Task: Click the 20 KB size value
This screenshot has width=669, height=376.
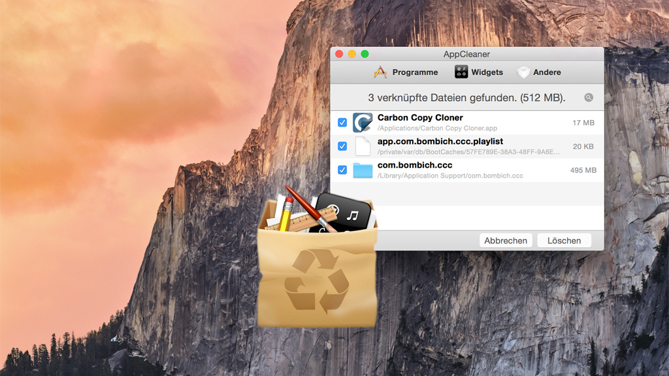Action: (x=583, y=147)
